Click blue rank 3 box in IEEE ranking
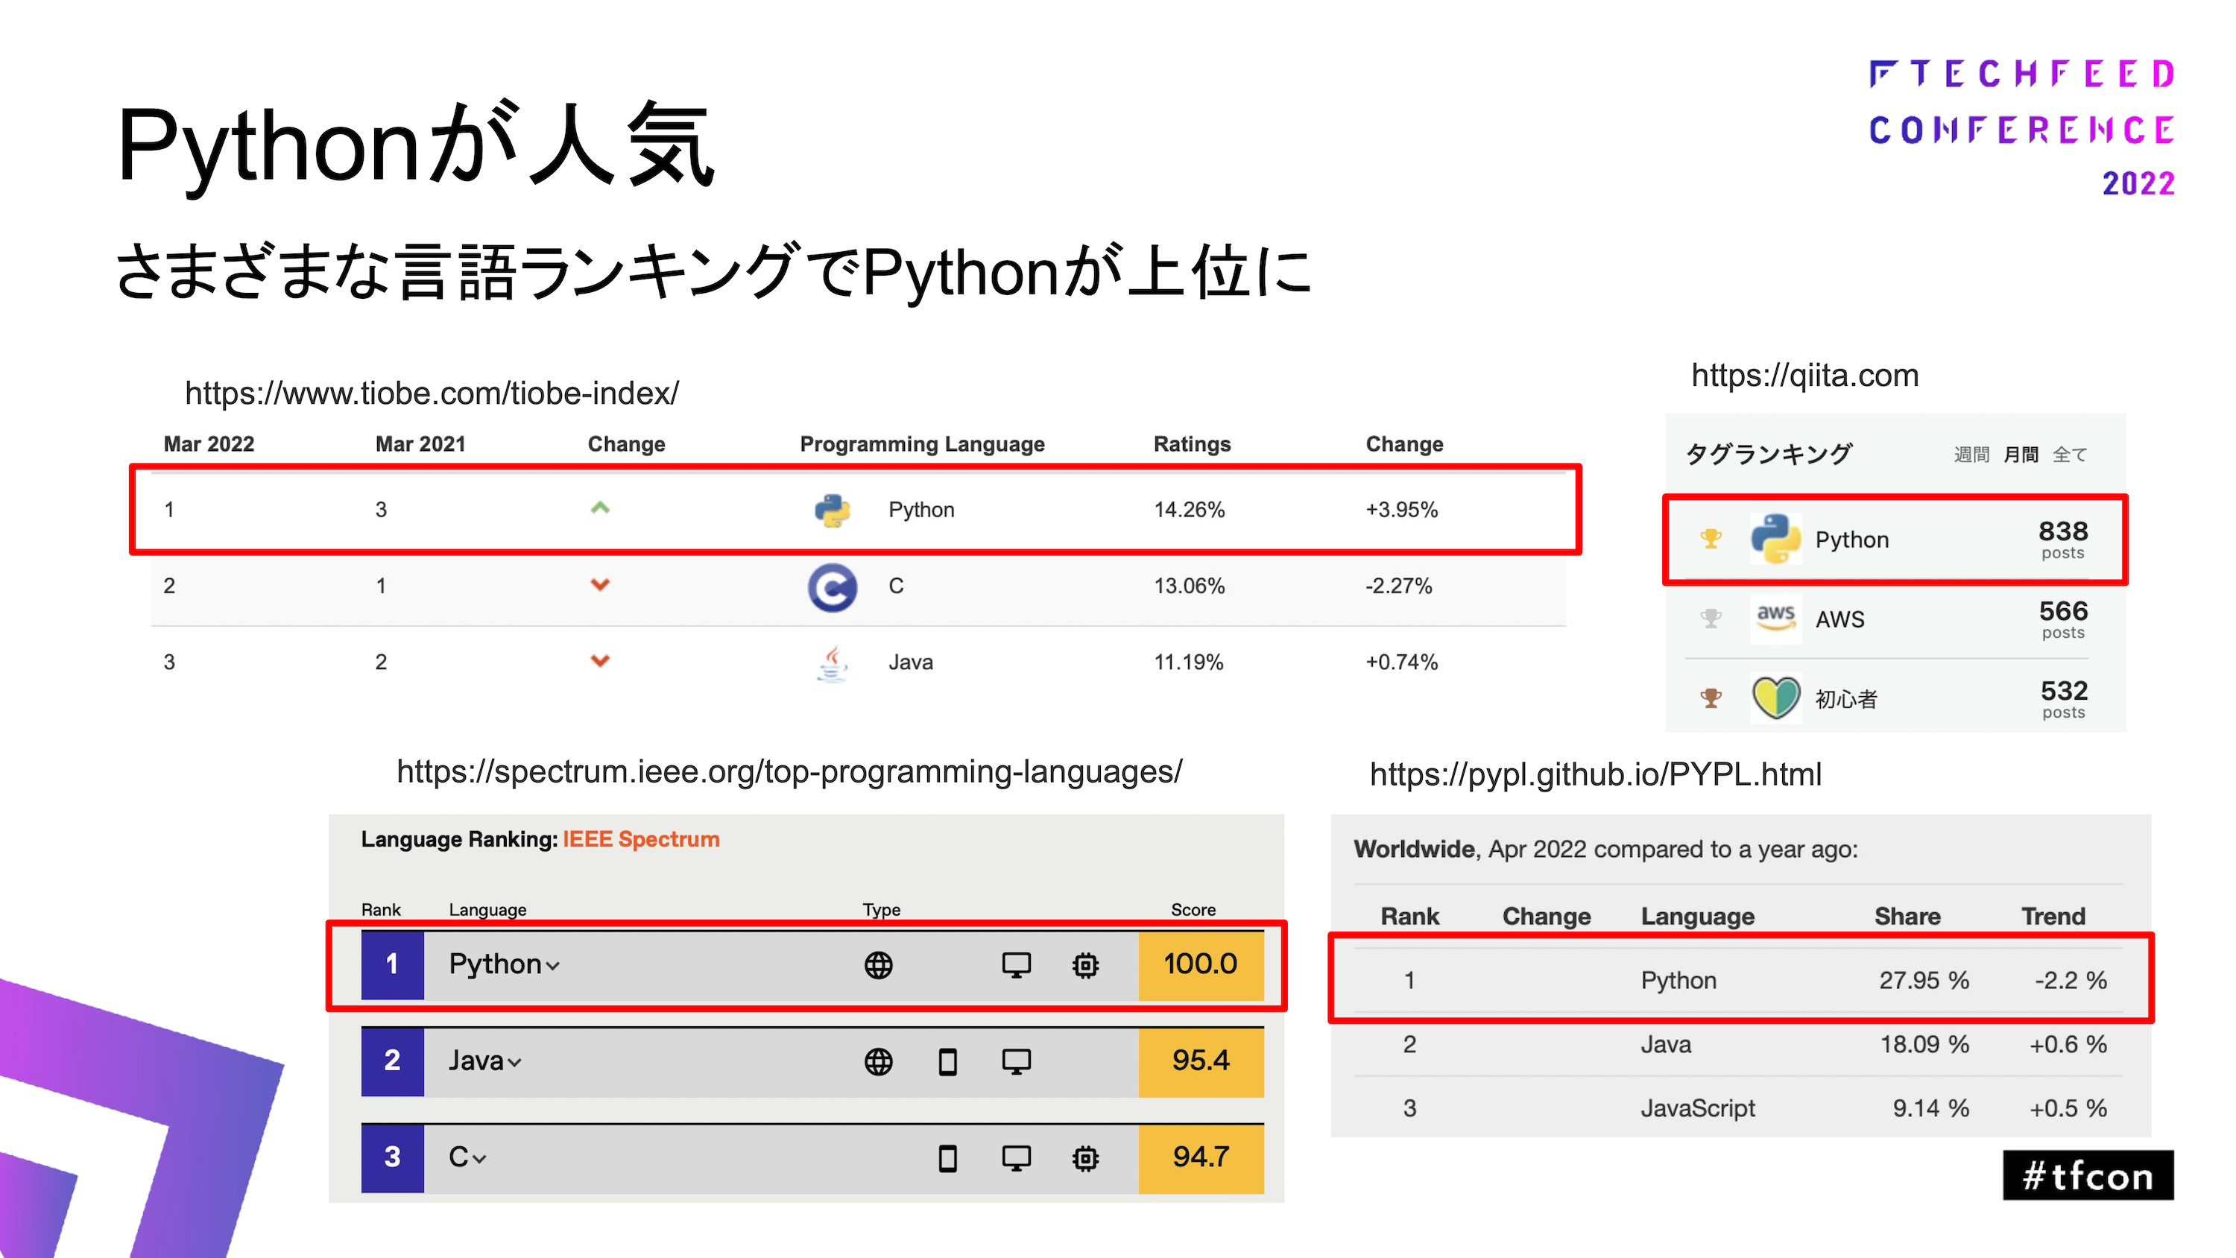Screen dimensions: 2236x1258 tap(392, 1158)
